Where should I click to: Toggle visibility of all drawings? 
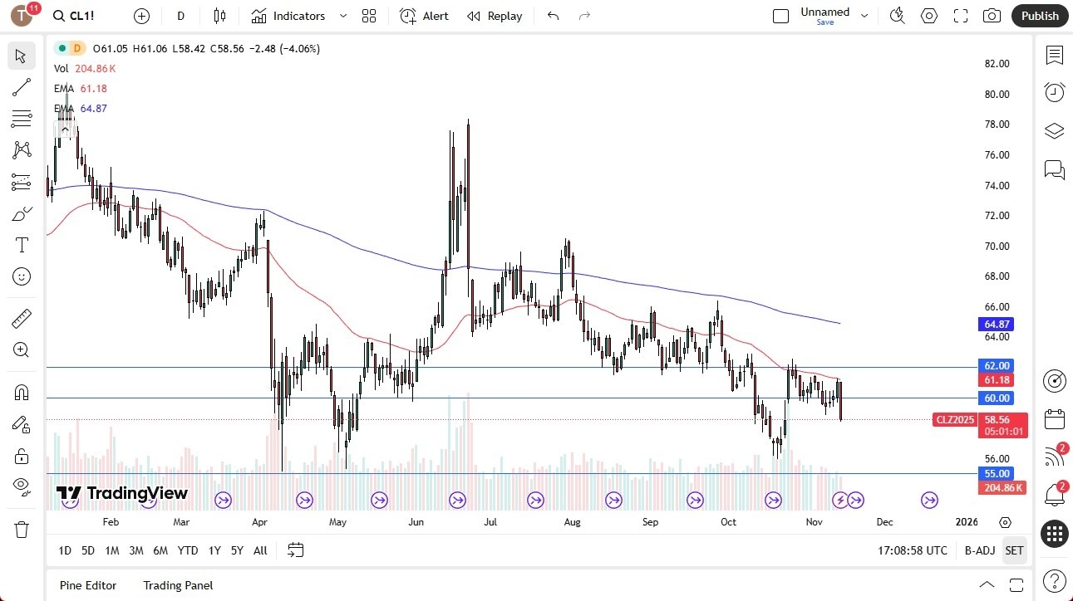click(22, 488)
